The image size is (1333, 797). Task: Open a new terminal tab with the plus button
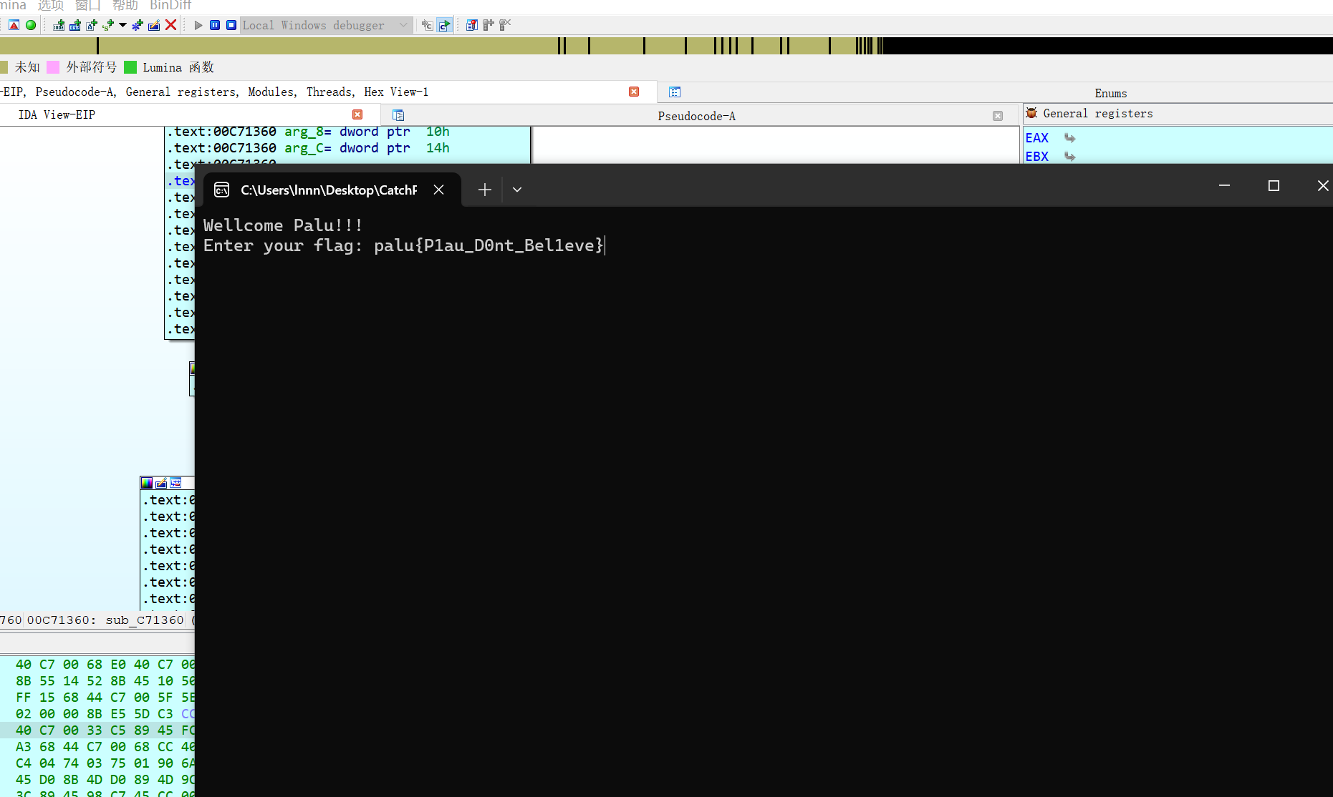pyautogui.click(x=484, y=189)
